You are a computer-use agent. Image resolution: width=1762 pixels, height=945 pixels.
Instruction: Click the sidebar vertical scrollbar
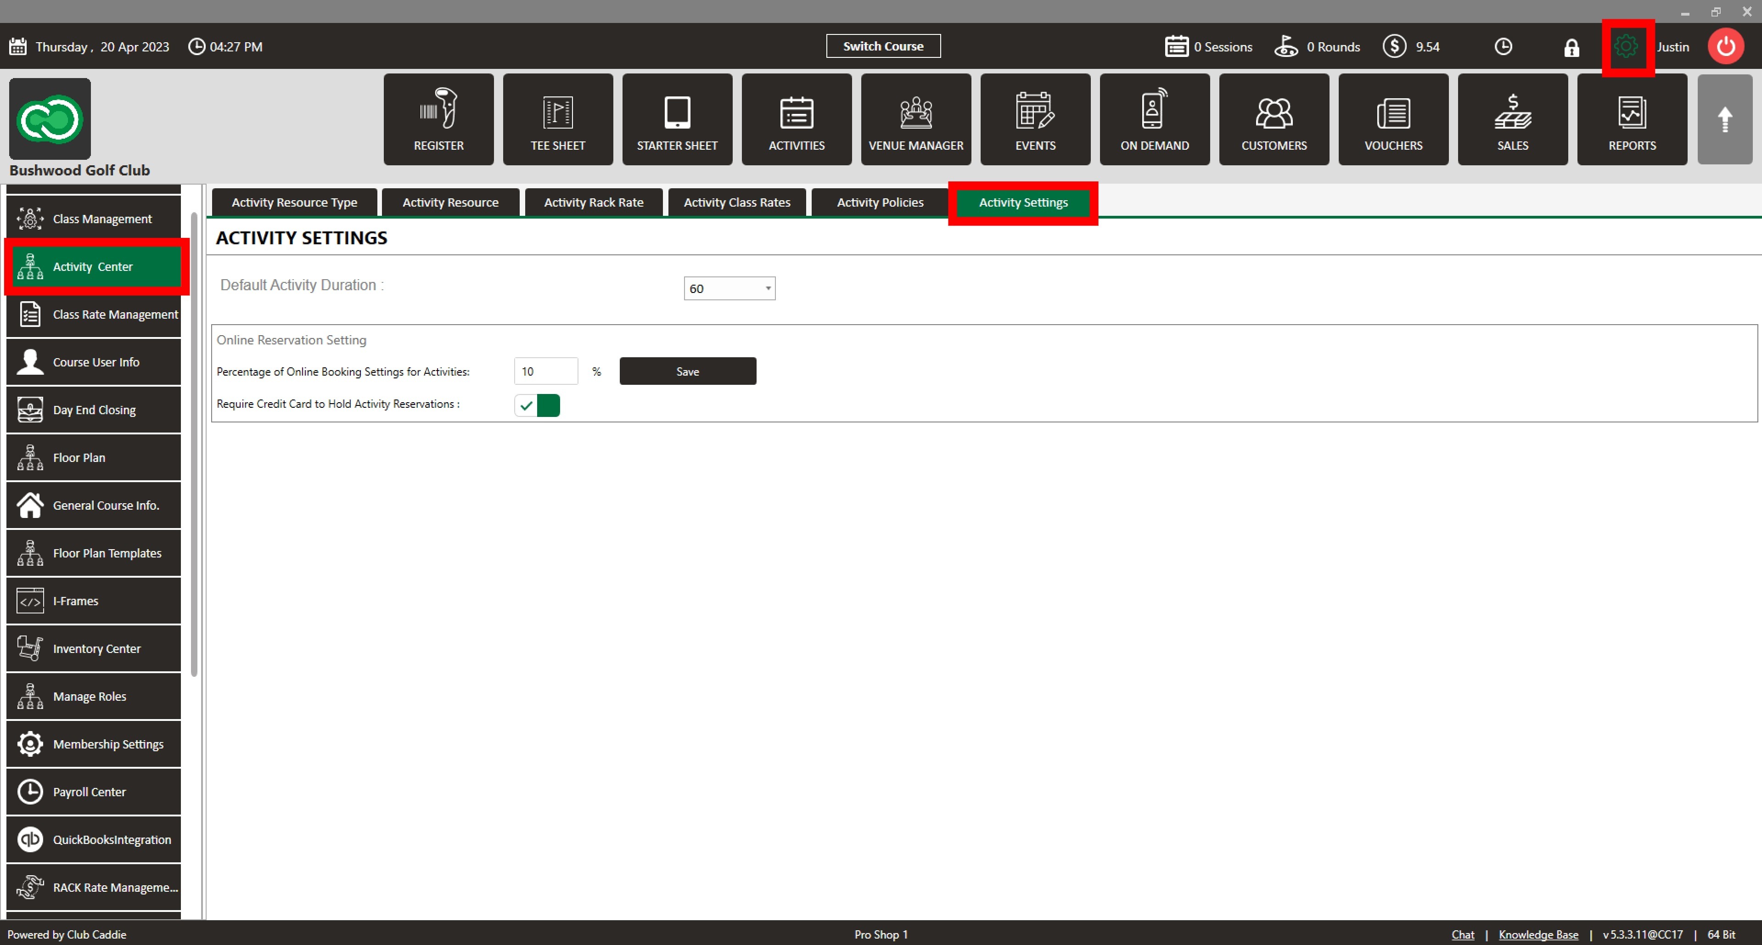pyautogui.click(x=194, y=445)
